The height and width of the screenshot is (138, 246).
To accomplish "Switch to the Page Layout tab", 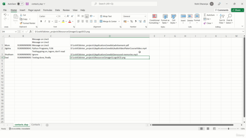I will (x=34, y=10).
